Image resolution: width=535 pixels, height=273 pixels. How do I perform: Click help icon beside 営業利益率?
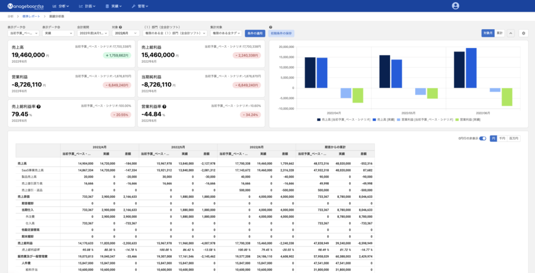pyautogui.click(x=164, y=106)
